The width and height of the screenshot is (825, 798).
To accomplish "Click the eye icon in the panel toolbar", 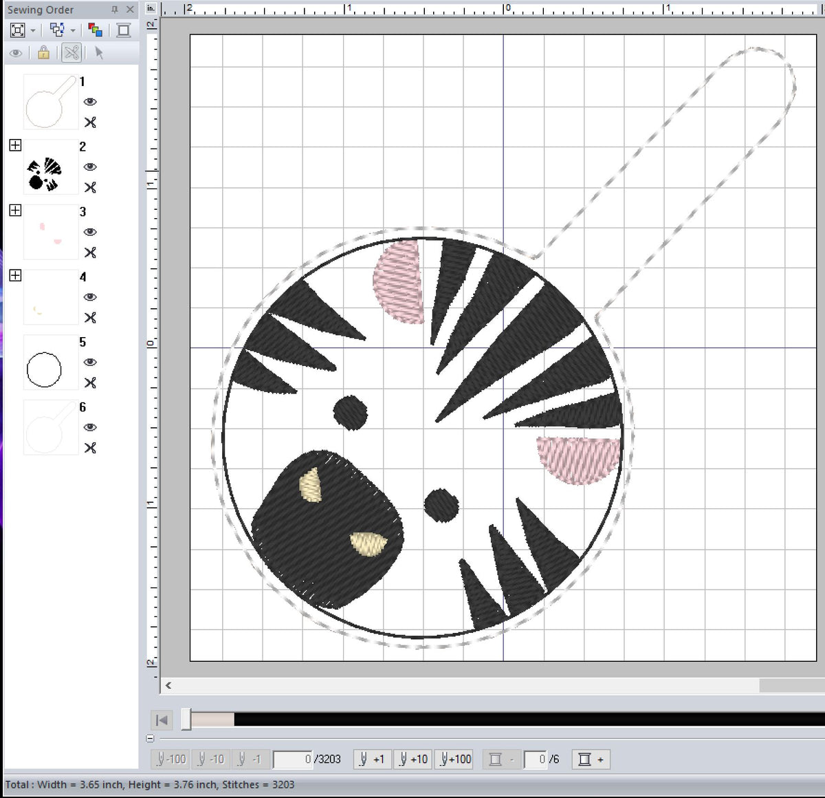I will point(16,53).
